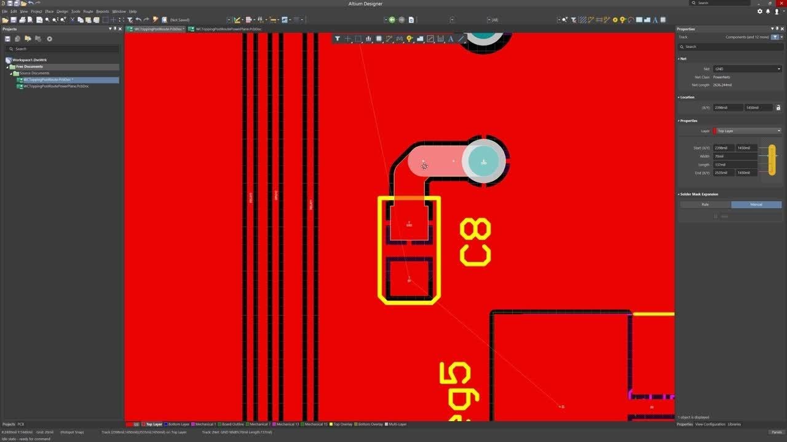Click the lock icon beside Location X/Y
Screen dimensions: 787x442
(x=778, y=107)
